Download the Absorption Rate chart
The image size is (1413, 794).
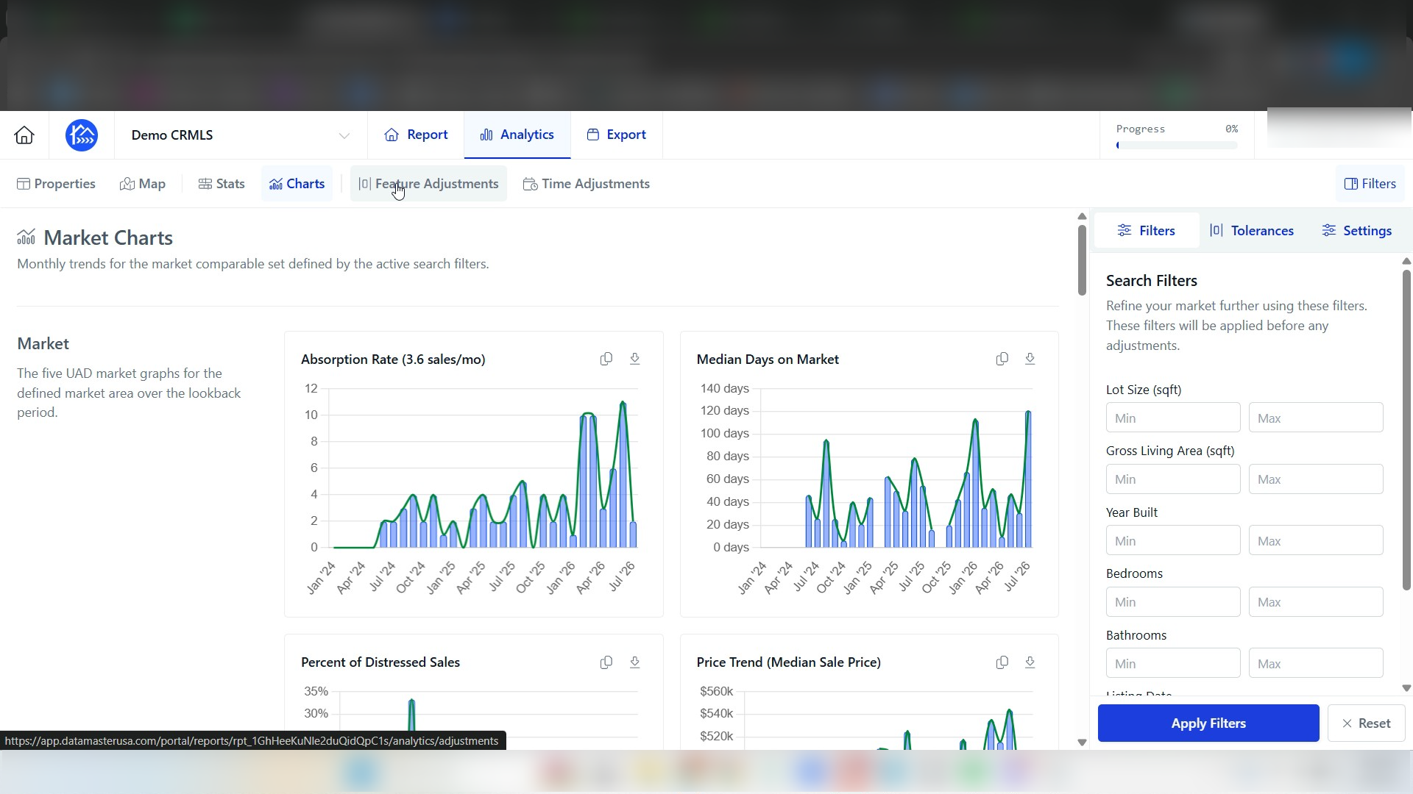pyautogui.click(x=635, y=359)
